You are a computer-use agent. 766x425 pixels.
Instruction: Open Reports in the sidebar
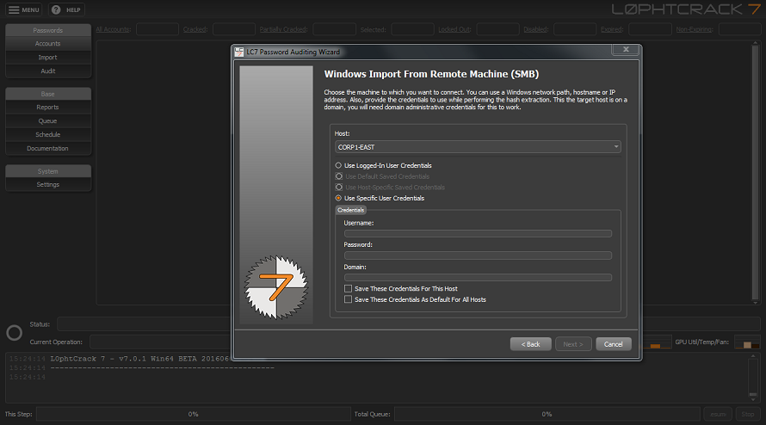point(48,107)
